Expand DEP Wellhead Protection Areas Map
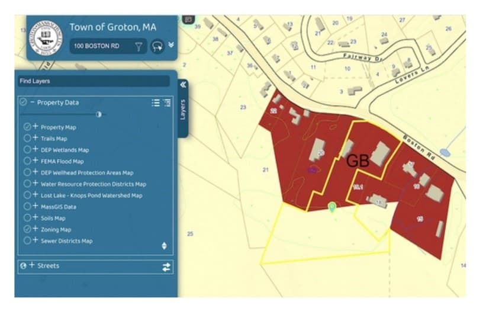The height and width of the screenshot is (321, 489). (36, 172)
